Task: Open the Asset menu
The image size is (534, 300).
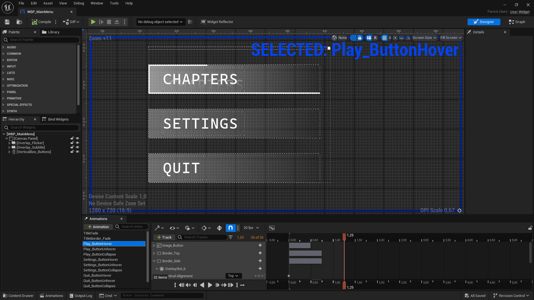Action: (48, 3)
